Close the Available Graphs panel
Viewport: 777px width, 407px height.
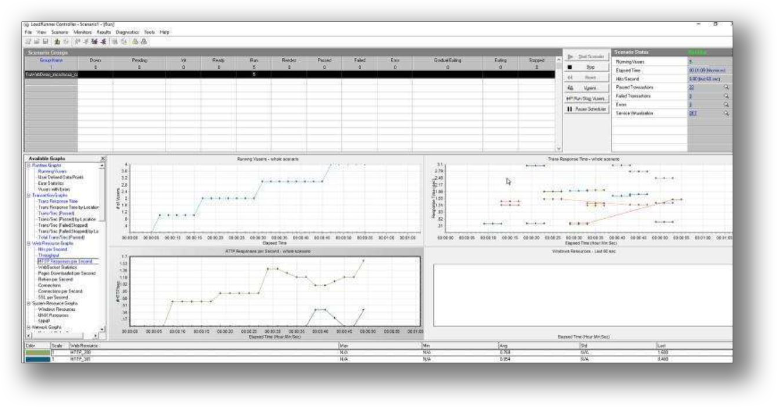103,159
